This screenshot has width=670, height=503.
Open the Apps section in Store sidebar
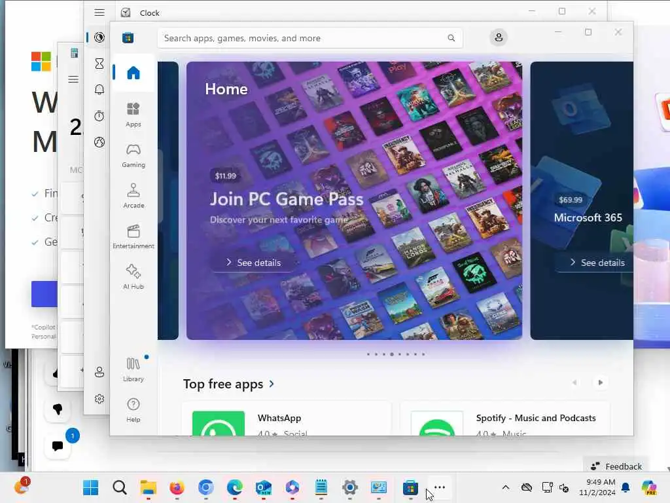point(133,115)
